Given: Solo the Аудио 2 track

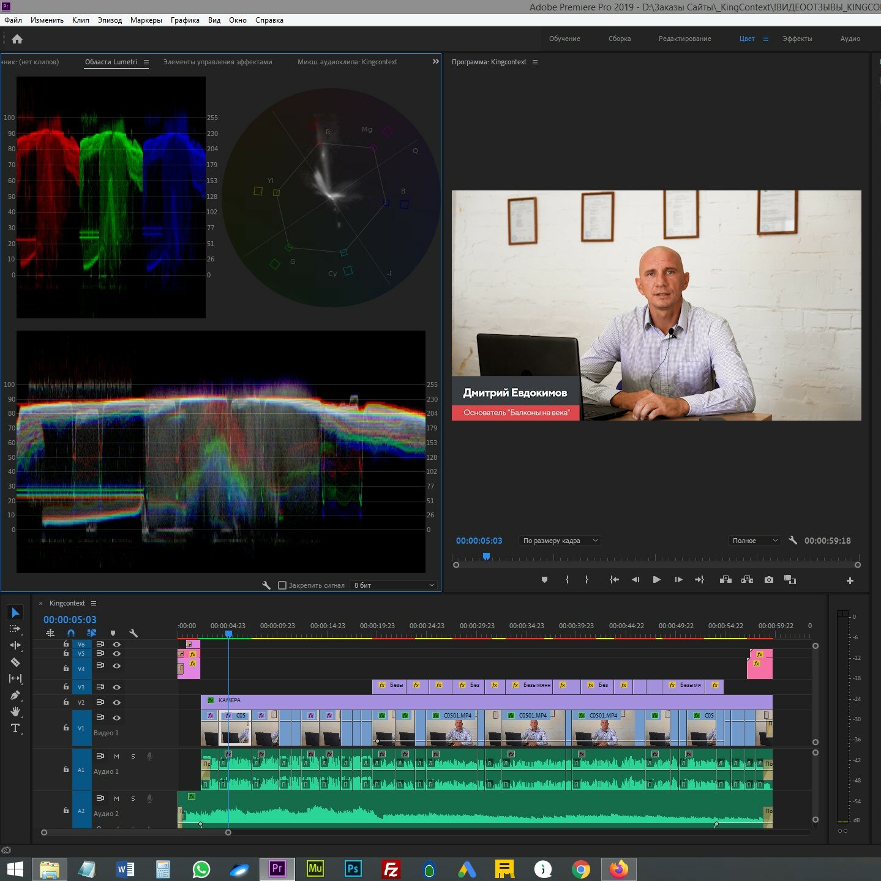Looking at the screenshot, I should [x=133, y=798].
